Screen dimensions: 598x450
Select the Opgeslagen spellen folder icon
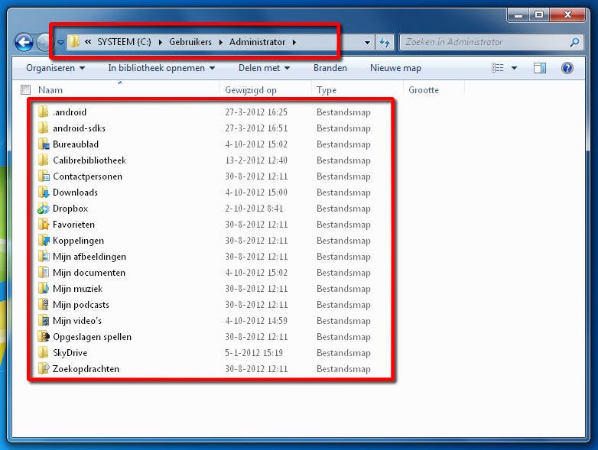coord(44,336)
